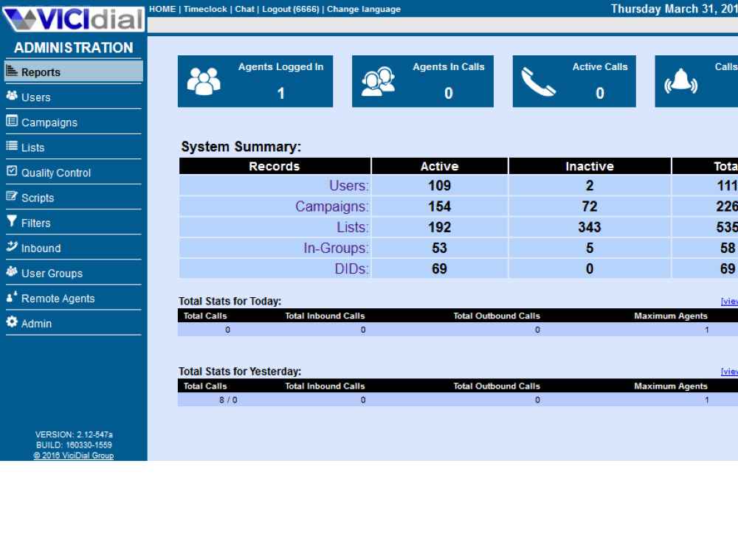The width and height of the screenshot is (738, 553).
Task: Open the Lists link in System Summary
Action: (x=353, y=227)
